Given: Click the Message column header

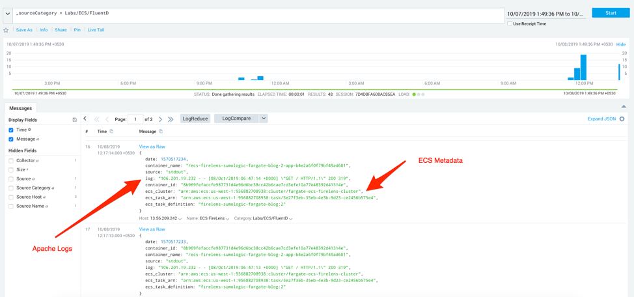Looking at the screenshot, I should (x=148, y=132).
